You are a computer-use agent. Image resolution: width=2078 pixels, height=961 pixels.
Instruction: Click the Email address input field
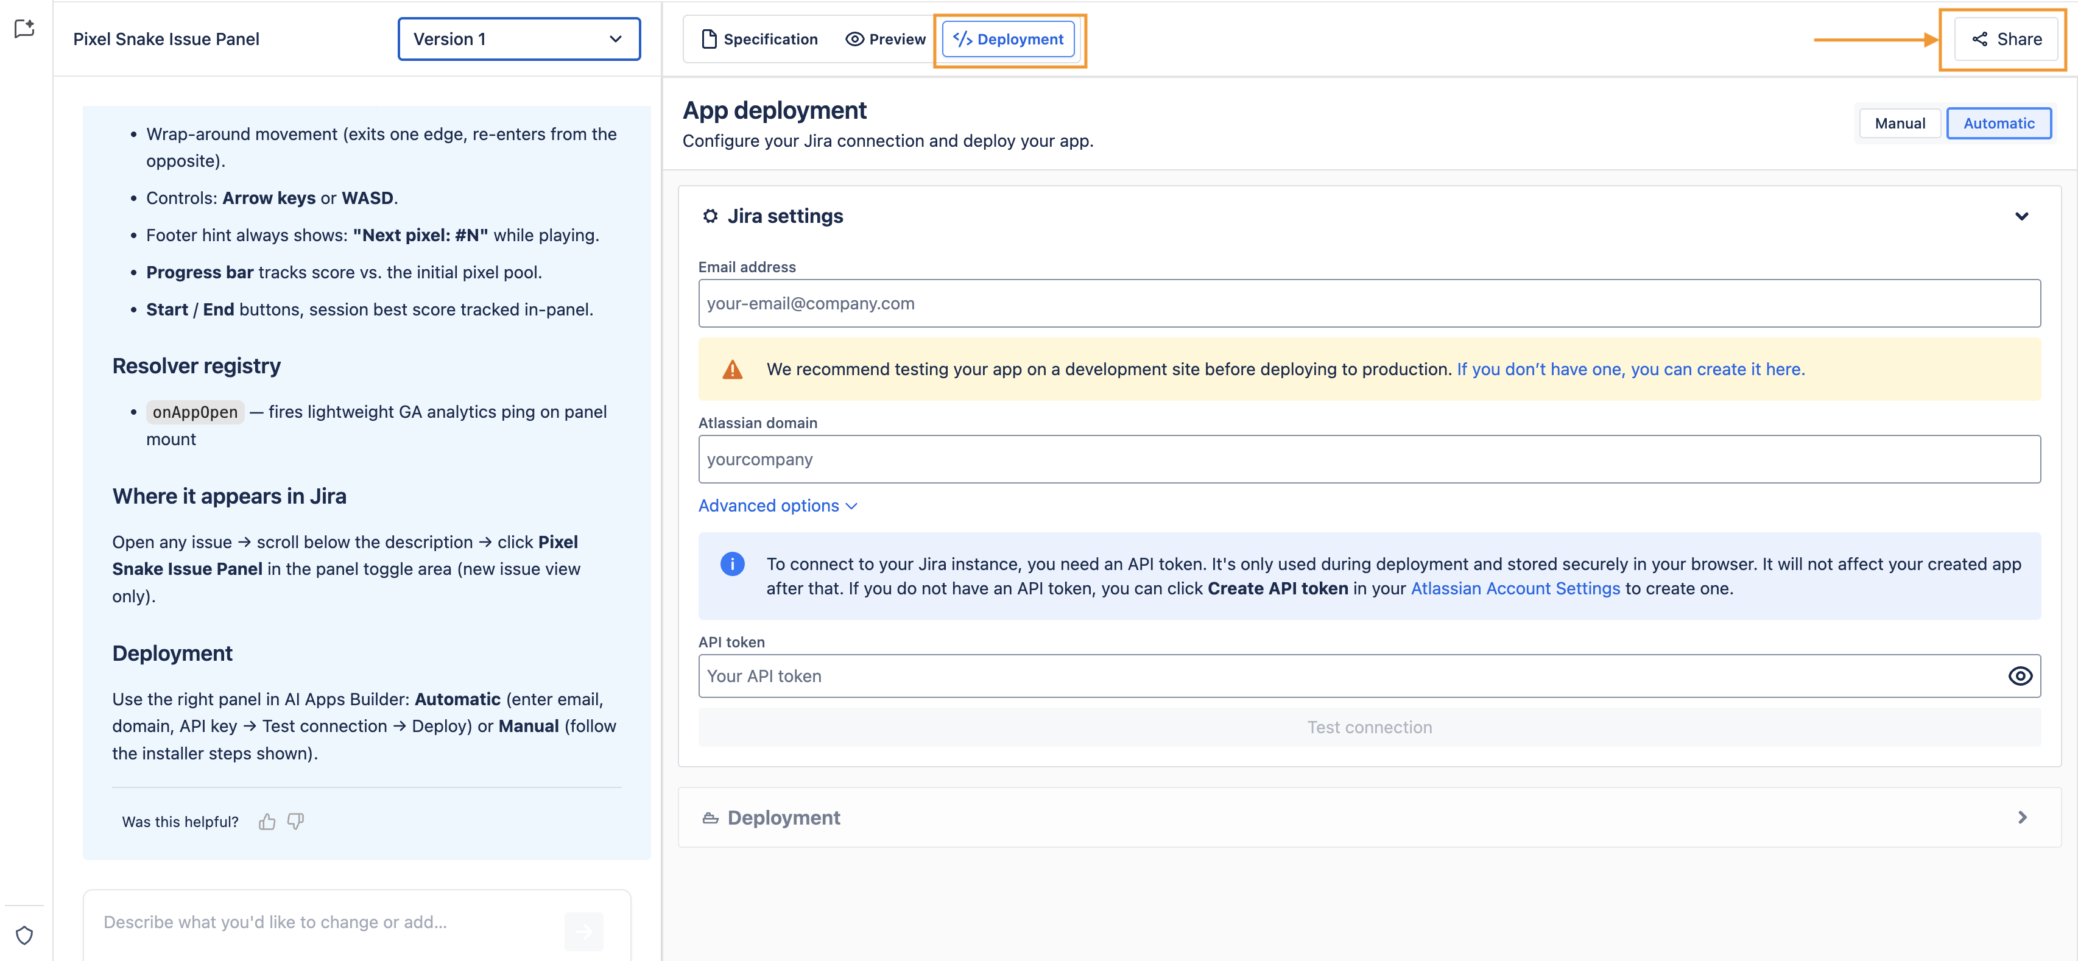[x=1369, y=303]
